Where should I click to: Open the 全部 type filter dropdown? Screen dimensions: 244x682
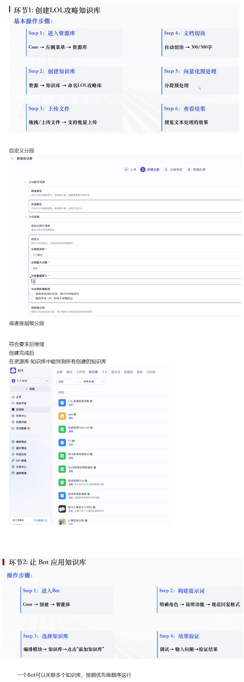[68, 381]
